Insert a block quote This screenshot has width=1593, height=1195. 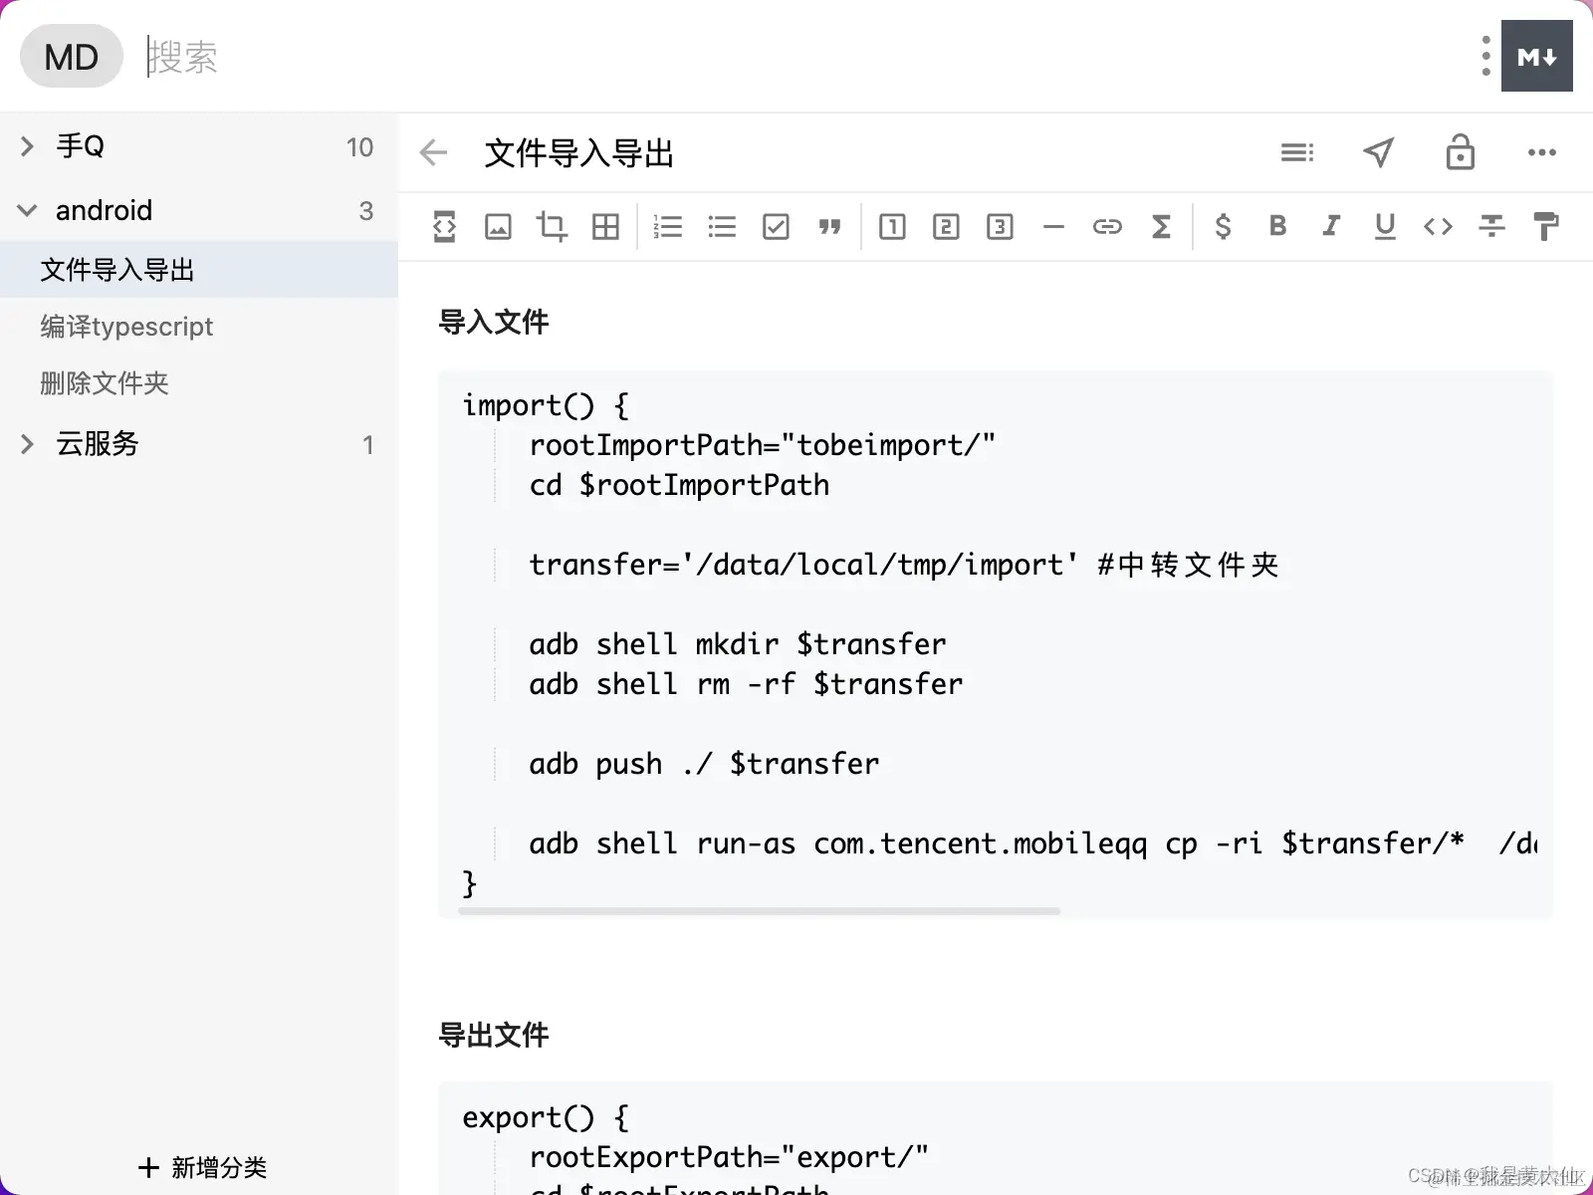click(829, 227)
